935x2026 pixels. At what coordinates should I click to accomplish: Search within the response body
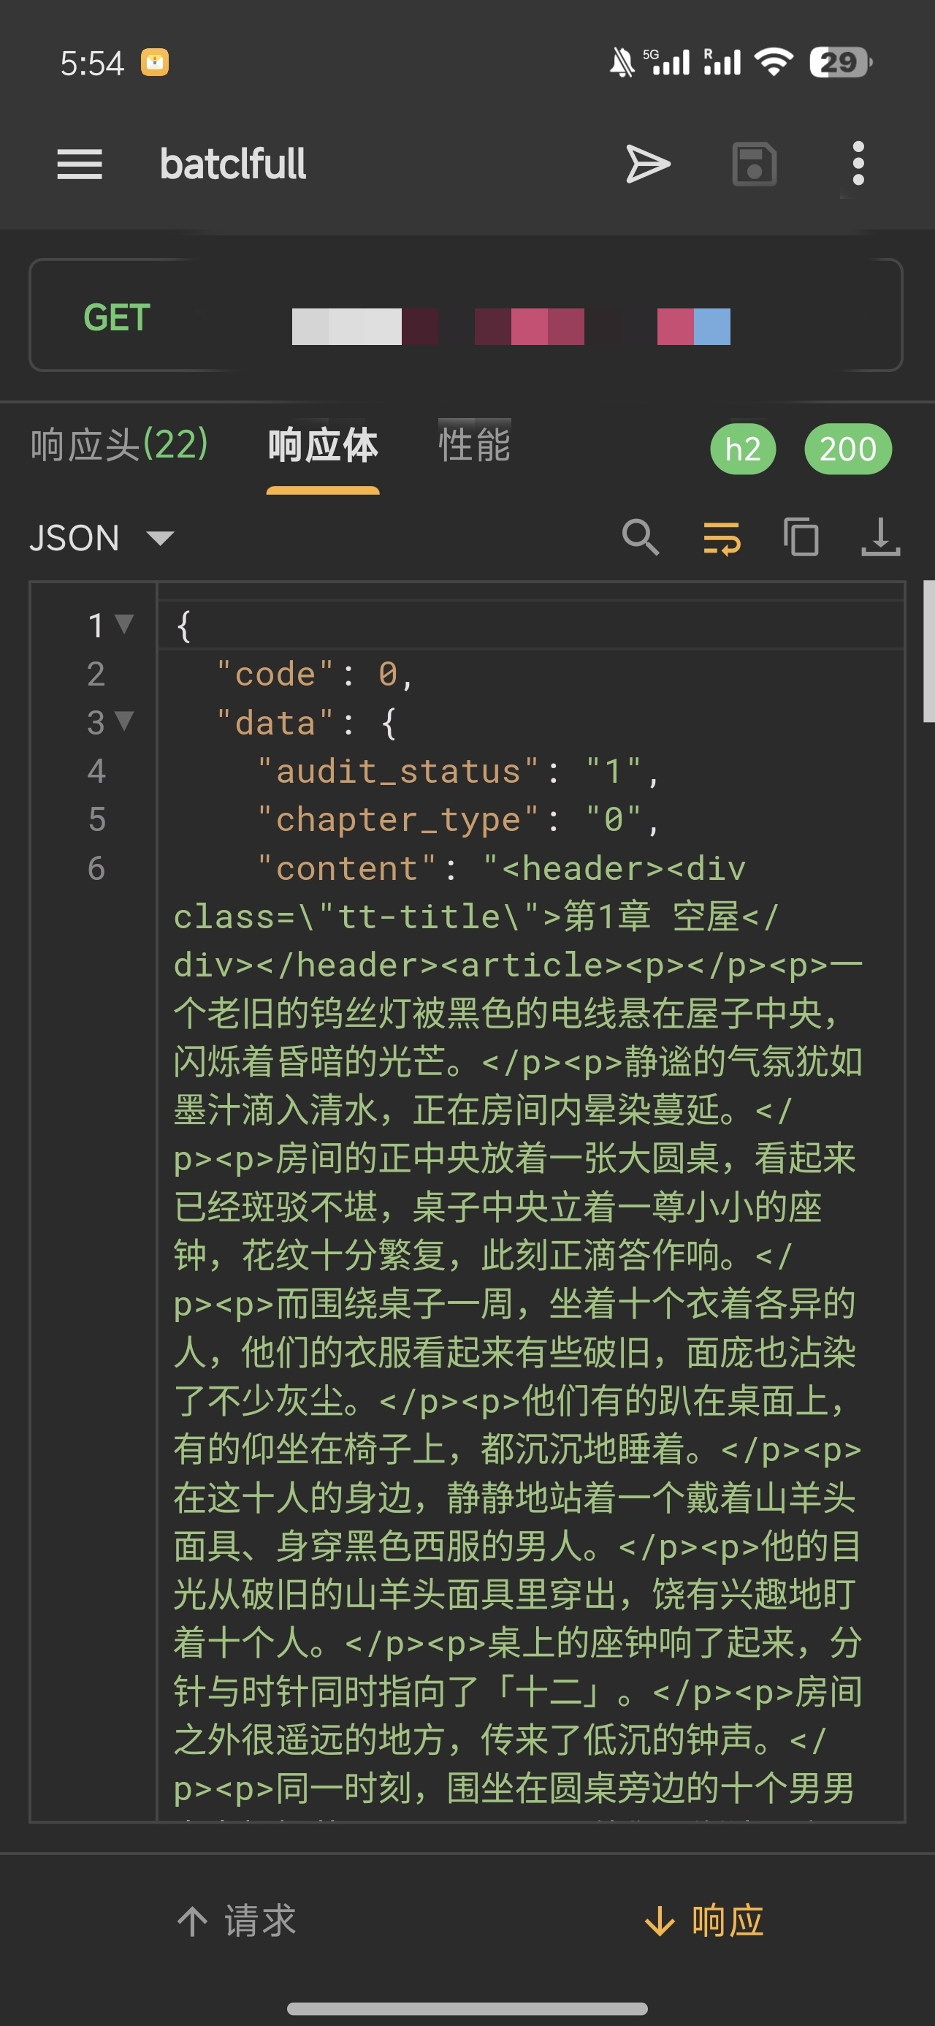(640, 538)
